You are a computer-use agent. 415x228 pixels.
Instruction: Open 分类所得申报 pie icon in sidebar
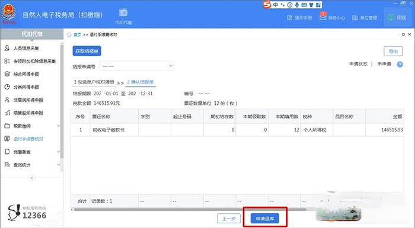7,87
